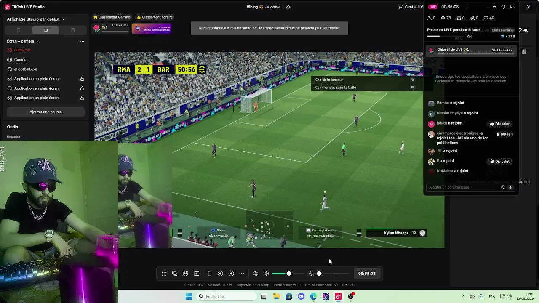Click the pink LIVE status badge
Viewport: 539px width, 303px height.
point(432,7)
